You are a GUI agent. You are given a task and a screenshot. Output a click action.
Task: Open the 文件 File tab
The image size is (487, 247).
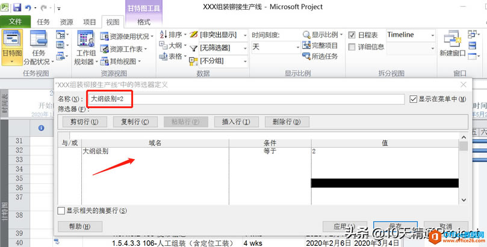click(x=15, y=22)
